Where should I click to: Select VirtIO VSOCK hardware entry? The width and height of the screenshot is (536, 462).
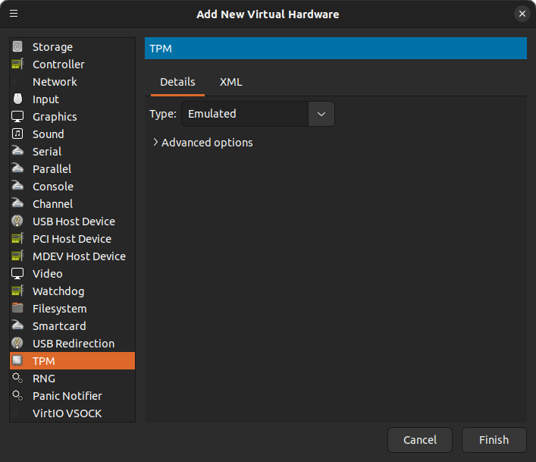pos(67,413)
